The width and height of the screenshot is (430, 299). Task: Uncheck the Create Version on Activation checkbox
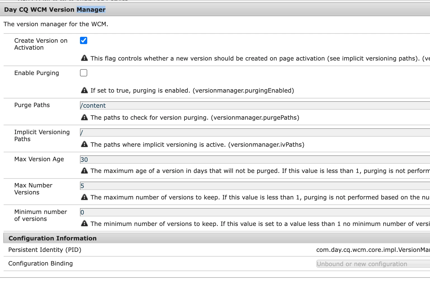[x=84, y=40]
